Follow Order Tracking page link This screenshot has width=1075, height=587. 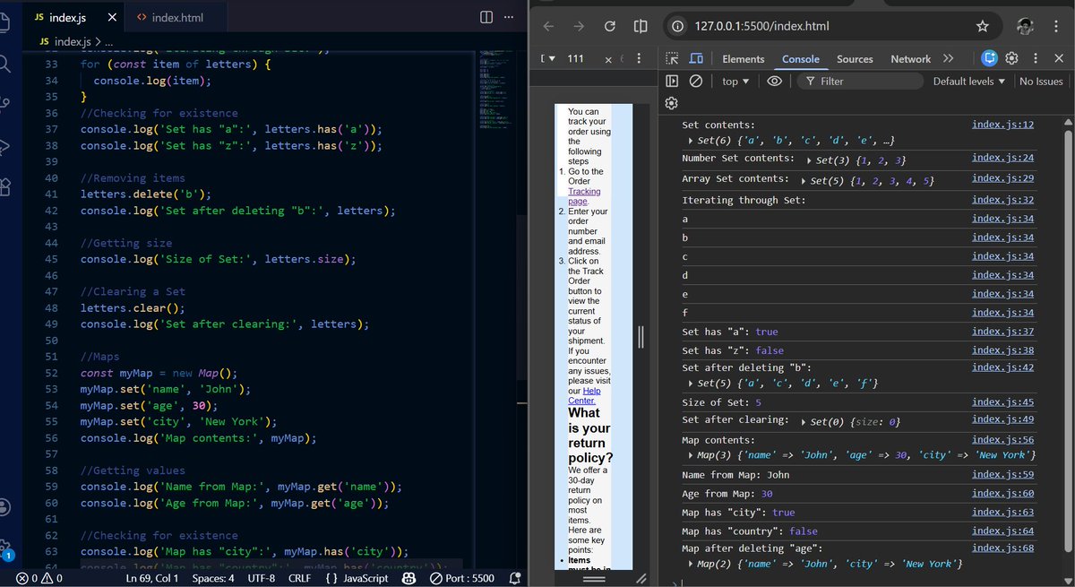click(584, 196)
